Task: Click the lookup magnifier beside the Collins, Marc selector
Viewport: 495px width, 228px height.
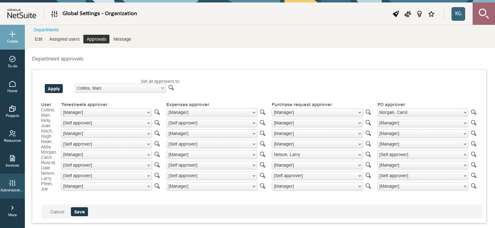Action: pyautogui.click(x=171, y=88)
